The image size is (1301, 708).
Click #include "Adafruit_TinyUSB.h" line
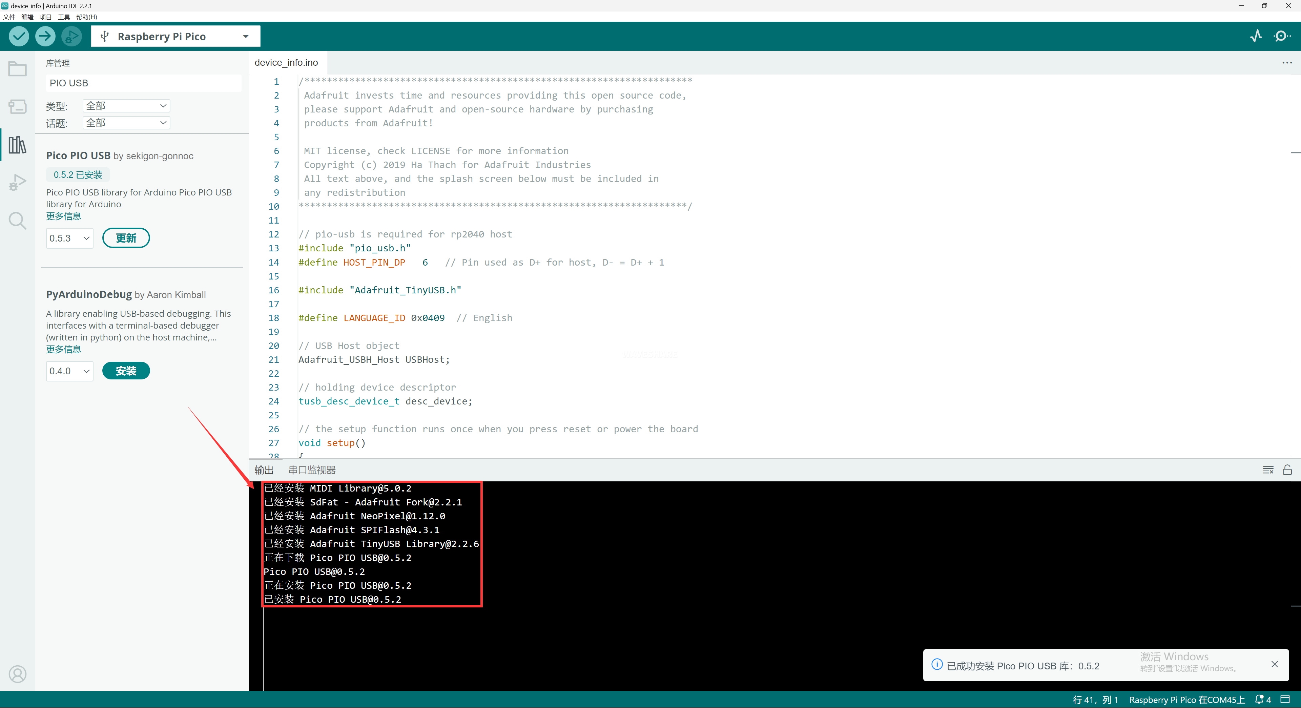pos(380,290)
